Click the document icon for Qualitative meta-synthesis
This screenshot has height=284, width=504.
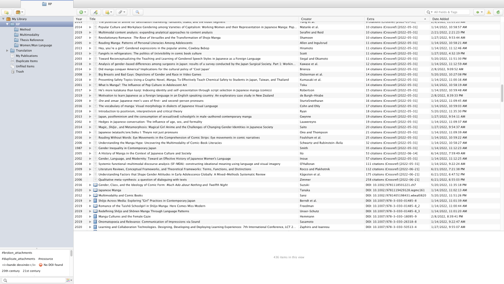(x=95, y=179)
